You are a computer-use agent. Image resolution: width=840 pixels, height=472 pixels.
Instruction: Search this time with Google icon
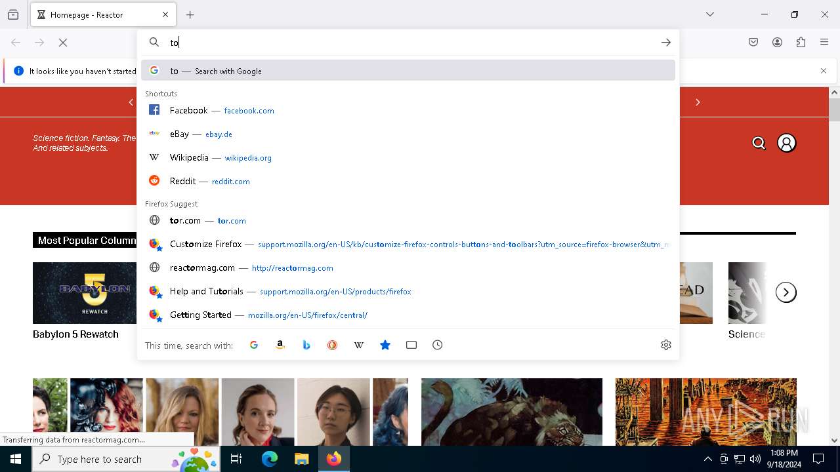tap(254, 345)
